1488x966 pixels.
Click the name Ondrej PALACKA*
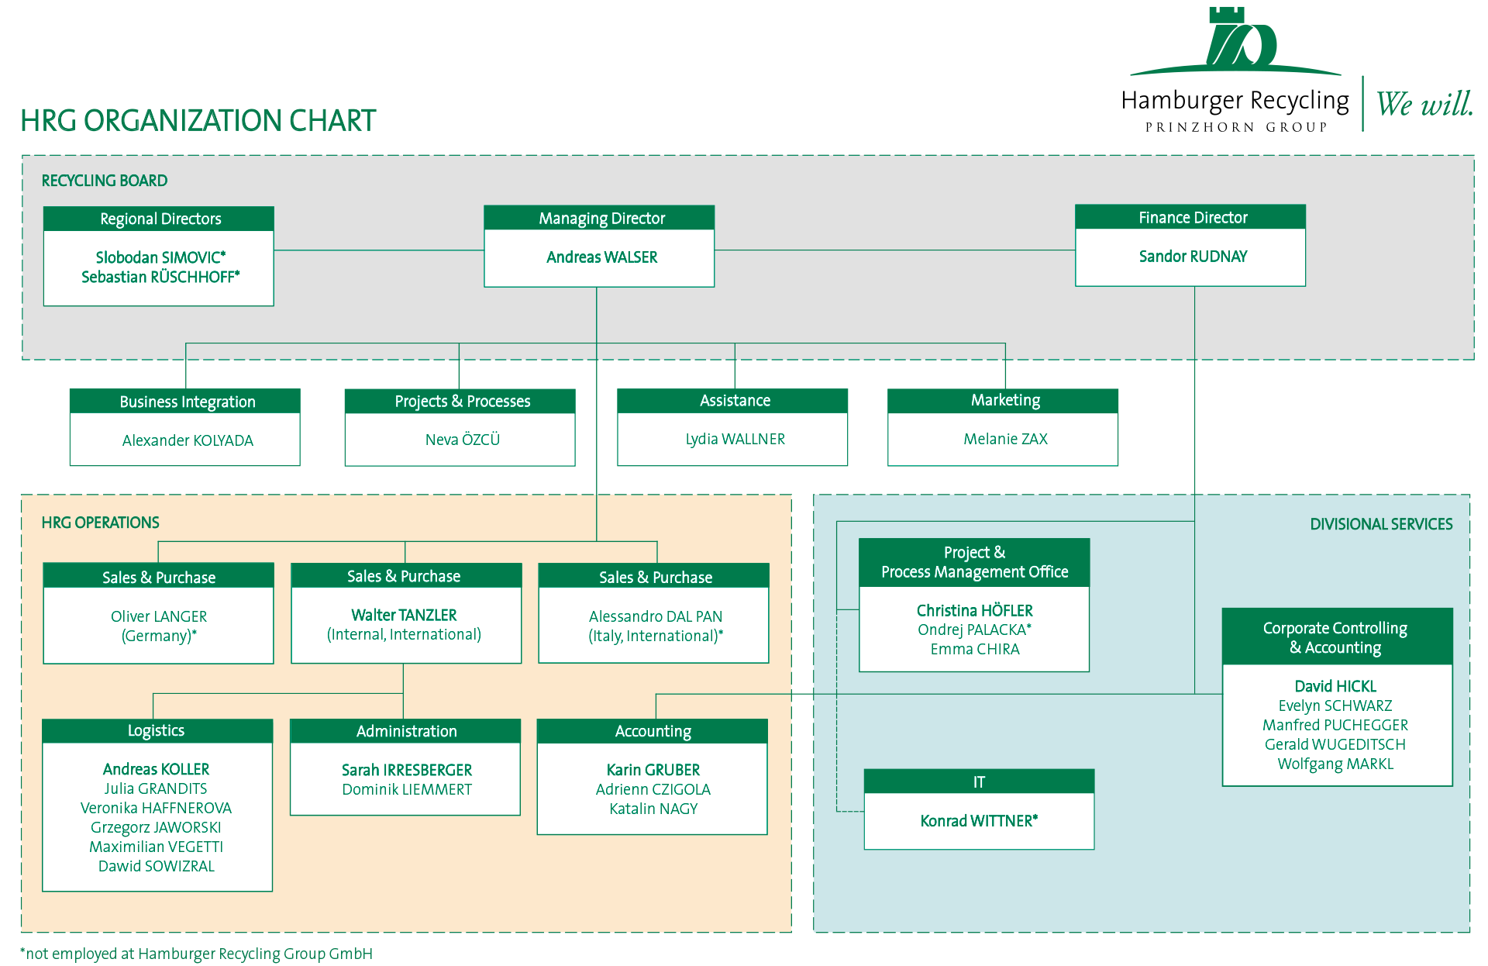(975, 630)
